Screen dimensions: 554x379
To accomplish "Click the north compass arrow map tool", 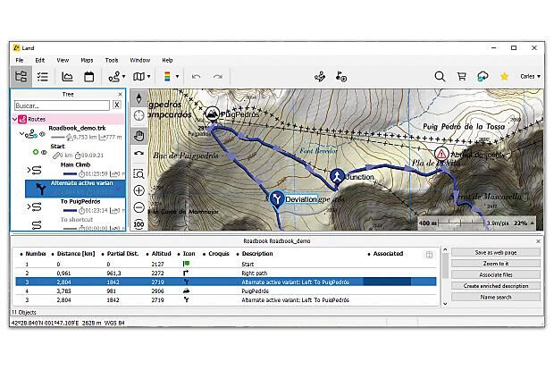I will 138,98.
